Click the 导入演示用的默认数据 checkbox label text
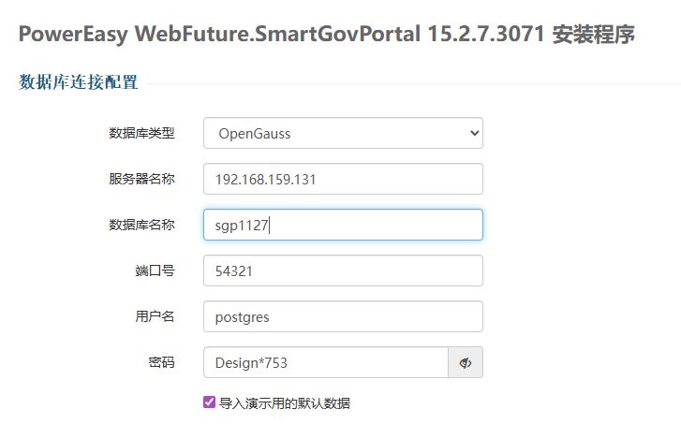The image size is (681, 424). tap(285, 403)
